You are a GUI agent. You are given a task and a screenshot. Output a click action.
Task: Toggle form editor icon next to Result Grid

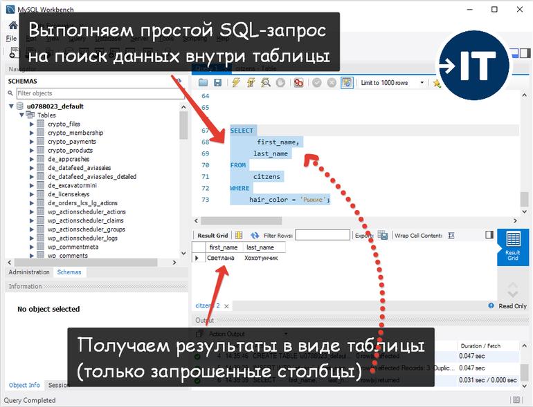[239, 235]
